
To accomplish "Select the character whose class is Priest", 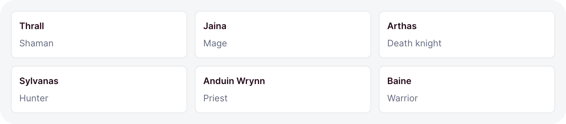I will click(x=283, y=89).
